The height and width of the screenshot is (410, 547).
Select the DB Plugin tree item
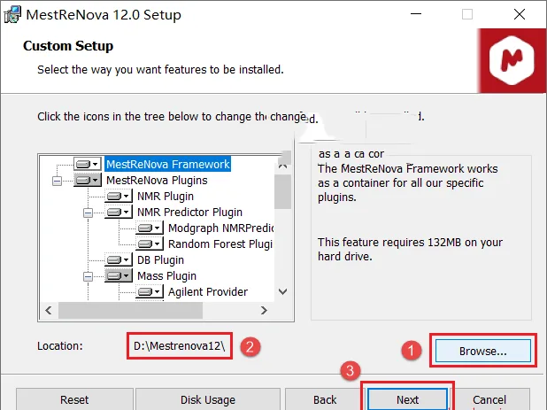click(160, 260)
